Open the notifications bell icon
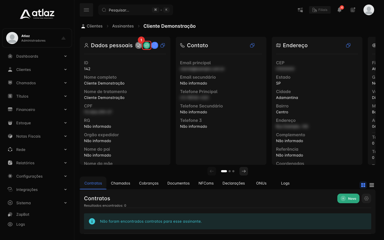The width and height of the screenshot is (384, 240). (x=339, y=10)
